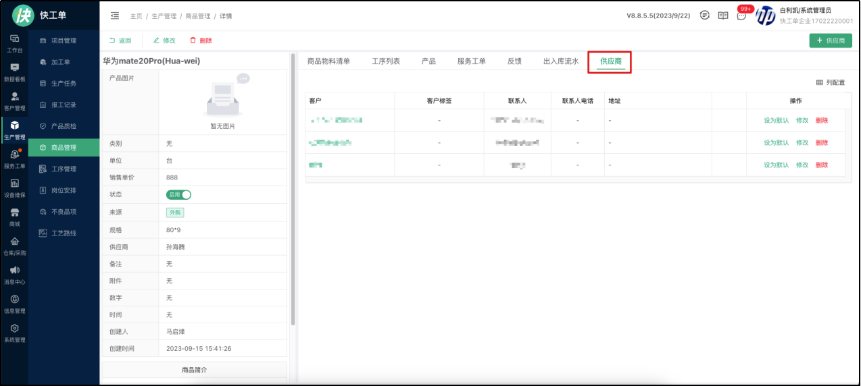Screen dimensions: 861x386
Task: Open 系统管理 in the left icon rail
Action: pos(14,333)
